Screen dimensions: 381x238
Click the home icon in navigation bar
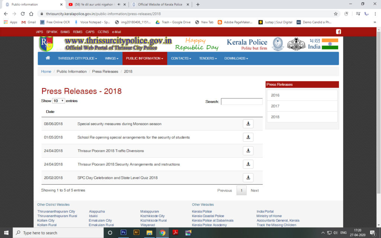click(x=48, y=58)
